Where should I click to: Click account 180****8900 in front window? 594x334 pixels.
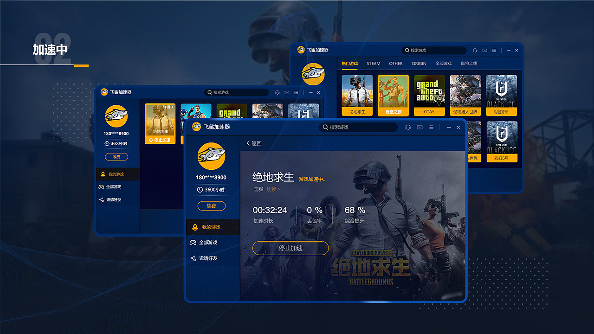click(211, 178)
